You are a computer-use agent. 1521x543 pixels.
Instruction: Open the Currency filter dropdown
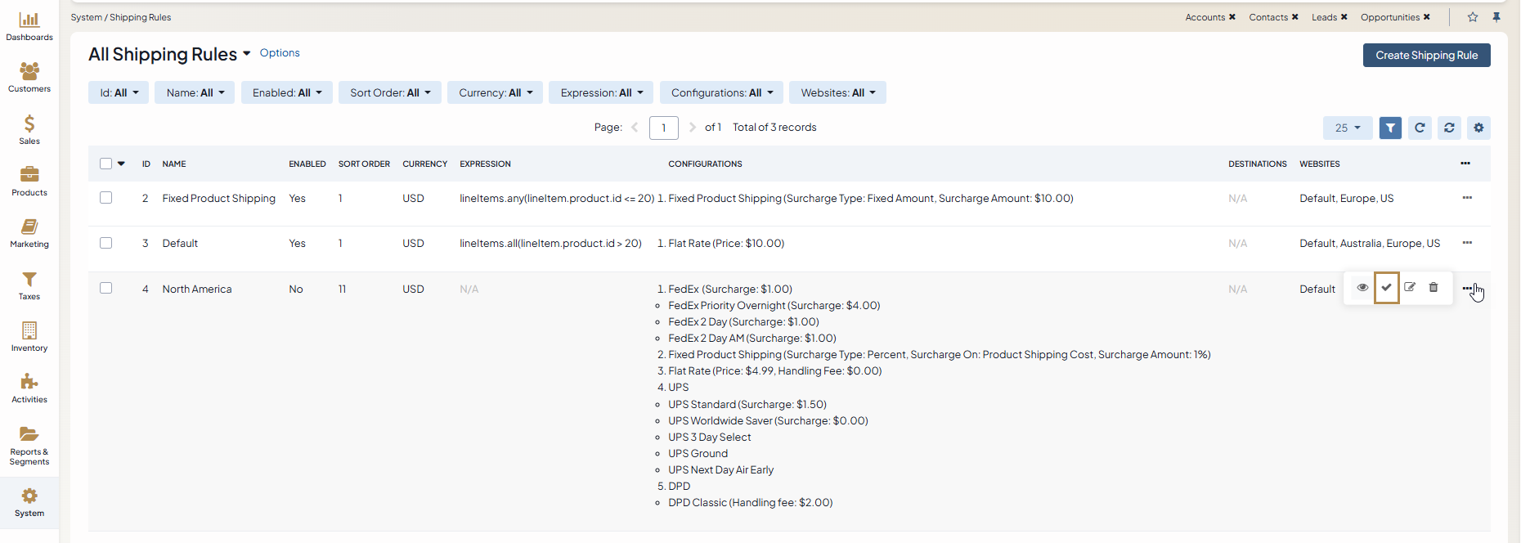click(x=495, y=92)
